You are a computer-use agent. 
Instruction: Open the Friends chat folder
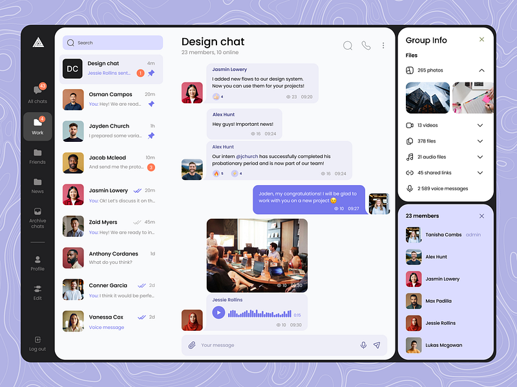click(x=37, y=156)
